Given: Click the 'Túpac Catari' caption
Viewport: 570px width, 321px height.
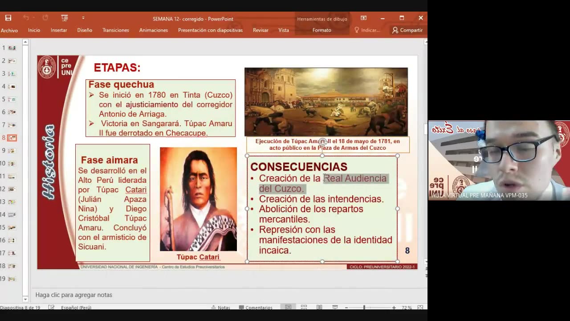Looking at the screenshot, I should tap(198, 257).
